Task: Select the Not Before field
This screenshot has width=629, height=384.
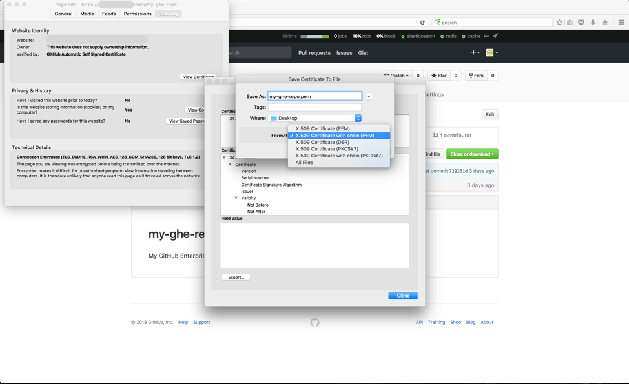Action: click(x=258, y=205)
